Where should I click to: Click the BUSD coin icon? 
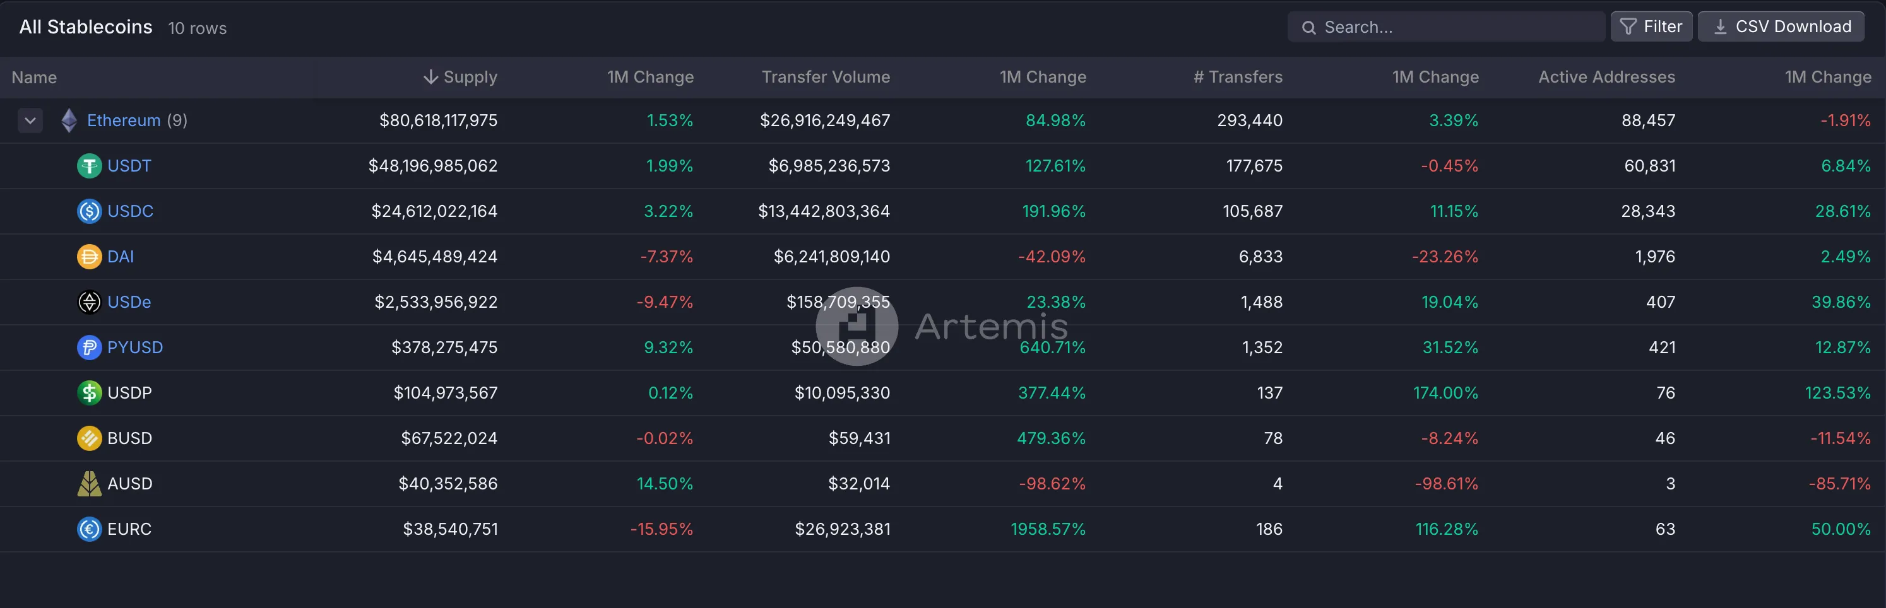[90, 438]
